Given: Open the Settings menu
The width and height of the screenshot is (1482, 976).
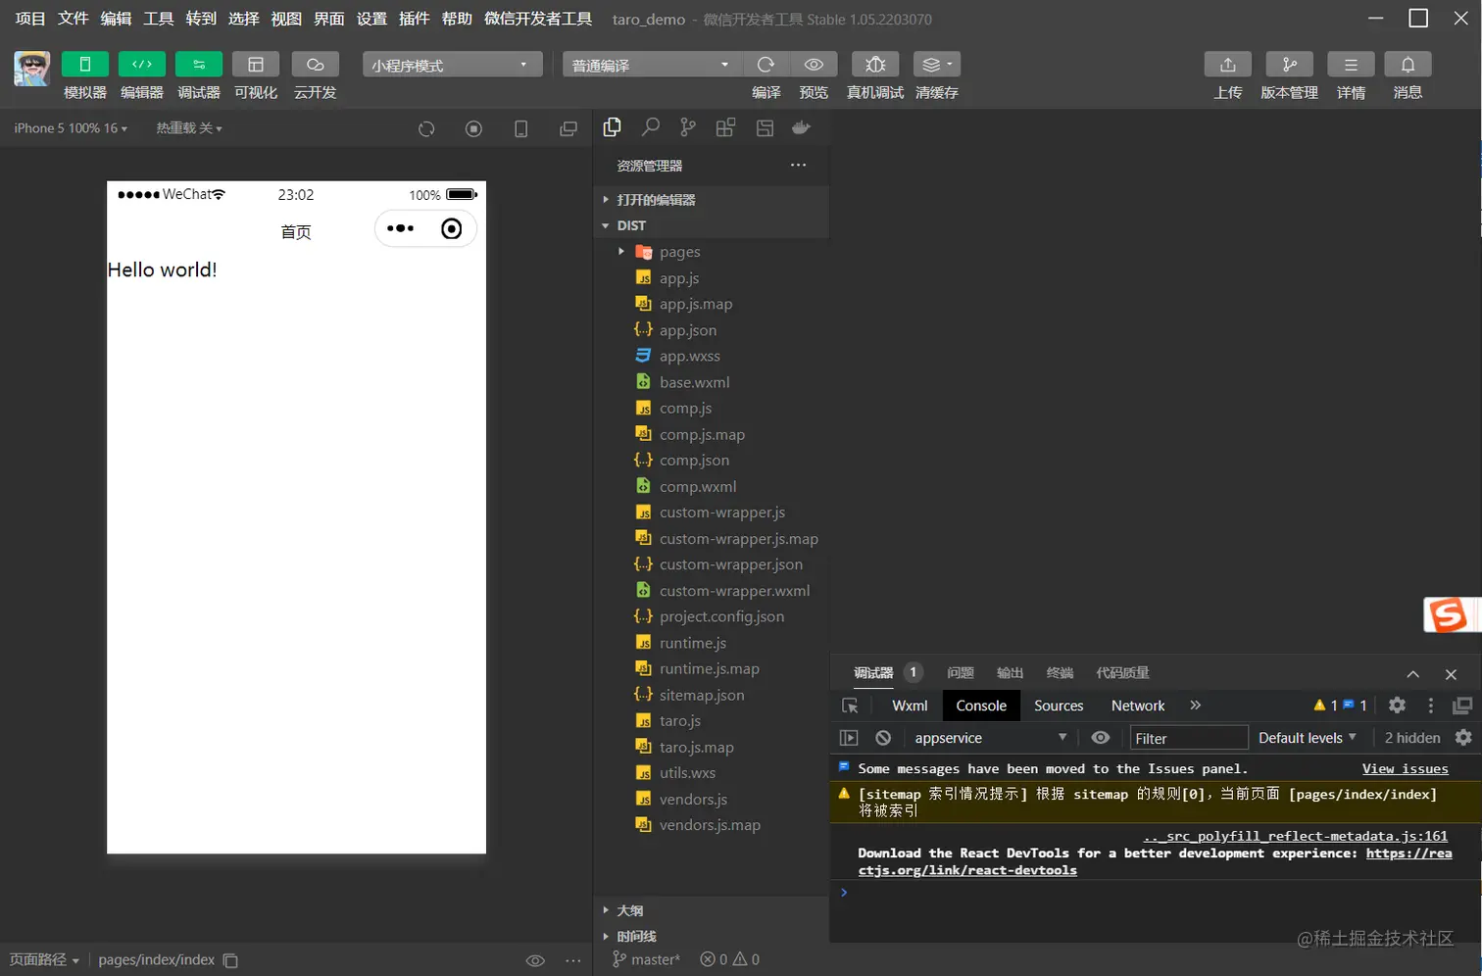Looking at the screenshot, I should (x=371, y=19).
